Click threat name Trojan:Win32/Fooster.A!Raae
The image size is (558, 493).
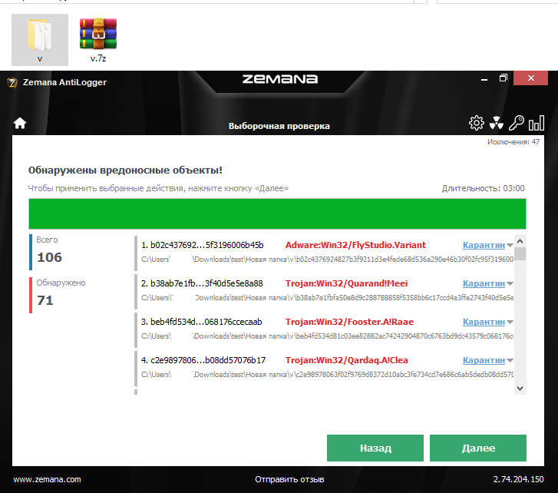coord(349,322)
